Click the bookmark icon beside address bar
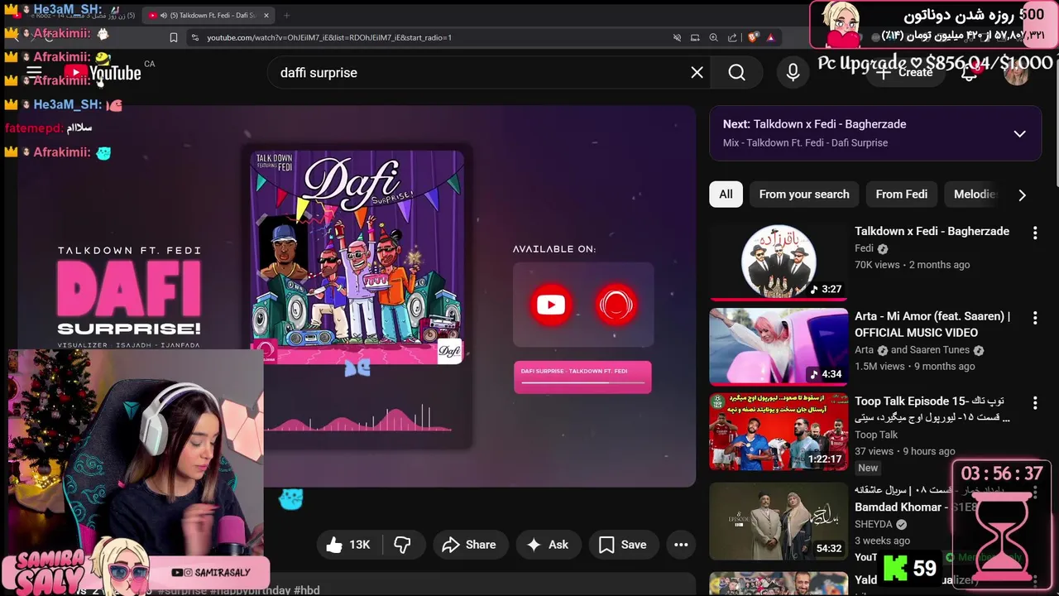 point(174,37)
